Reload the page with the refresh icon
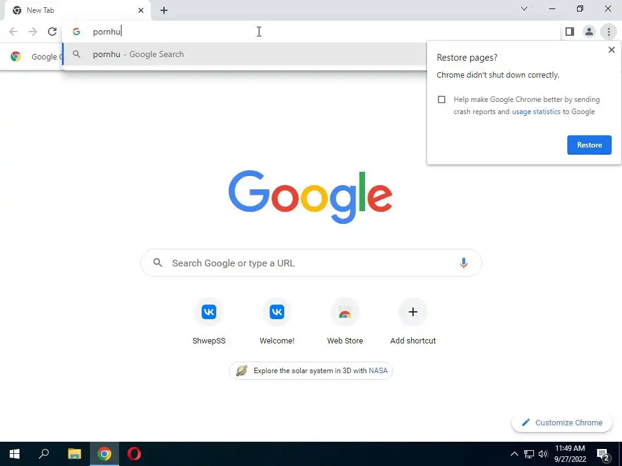Viewport: 622px width, 466px height. tap(52, 32)
